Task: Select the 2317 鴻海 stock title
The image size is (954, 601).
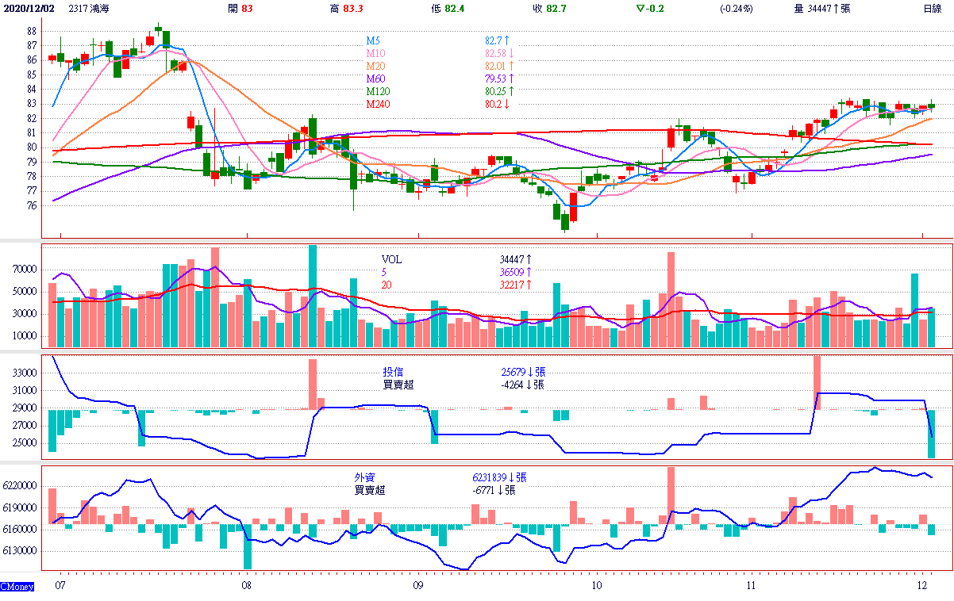Action: (x=91, y=8)
